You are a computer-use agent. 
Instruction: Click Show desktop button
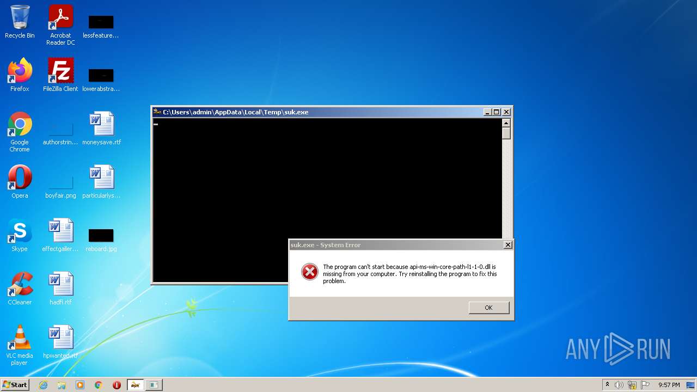coord(691,385)
